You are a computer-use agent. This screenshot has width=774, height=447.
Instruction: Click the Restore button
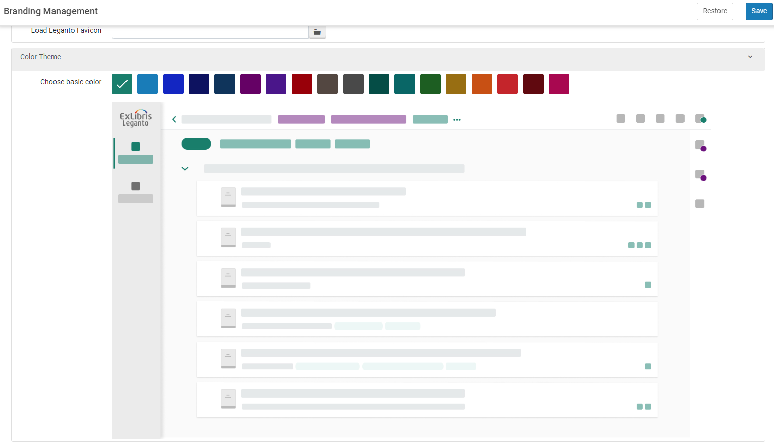coord(714,11)
